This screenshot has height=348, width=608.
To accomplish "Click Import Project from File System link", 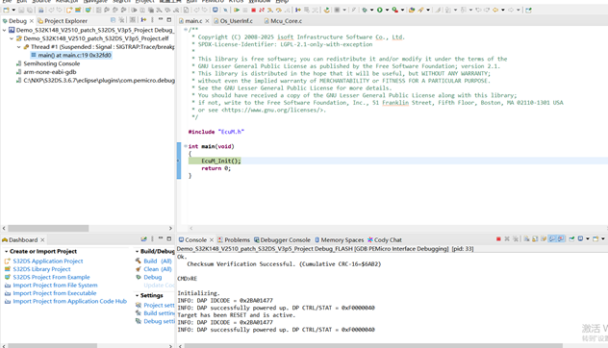I will 55,286.
